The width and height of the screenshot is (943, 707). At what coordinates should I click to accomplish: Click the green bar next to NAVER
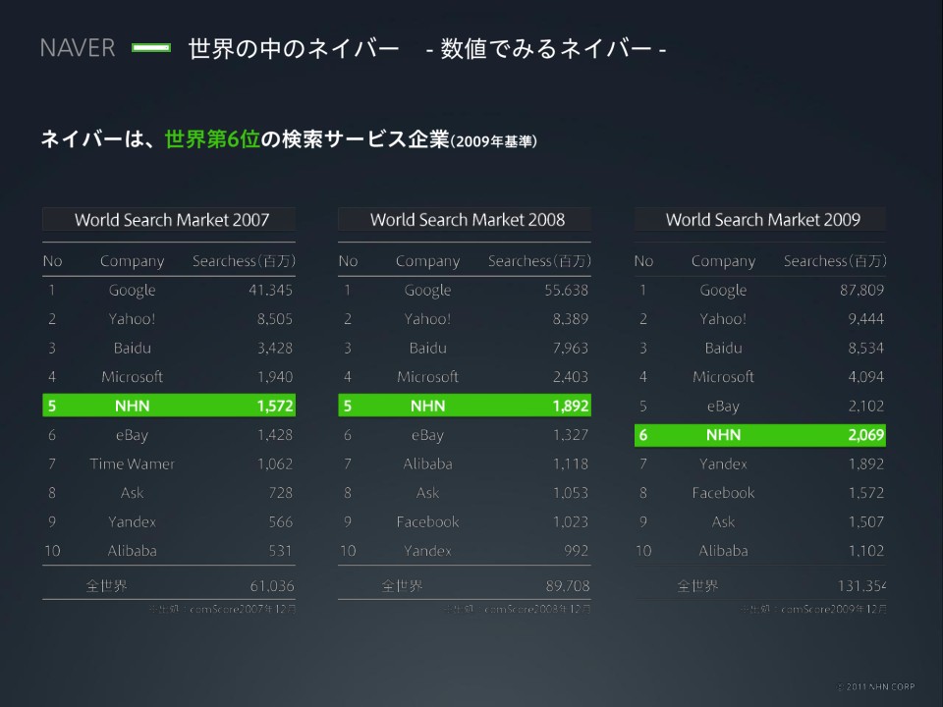tap(151, 47)
